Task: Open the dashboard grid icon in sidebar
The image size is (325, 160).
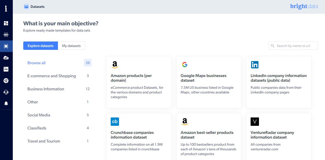Action: click(6, 23)
